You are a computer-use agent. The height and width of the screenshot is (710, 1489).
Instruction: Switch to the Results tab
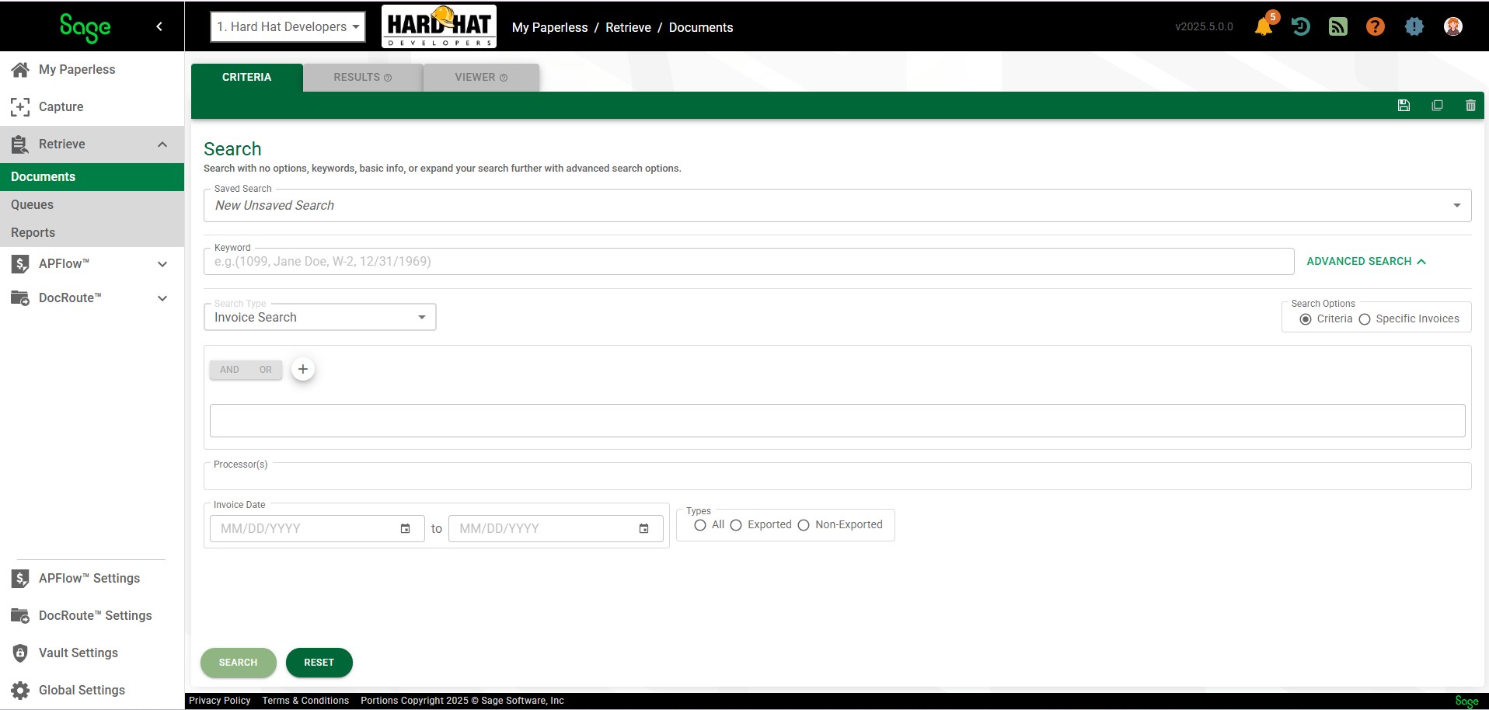click(362, 78)
